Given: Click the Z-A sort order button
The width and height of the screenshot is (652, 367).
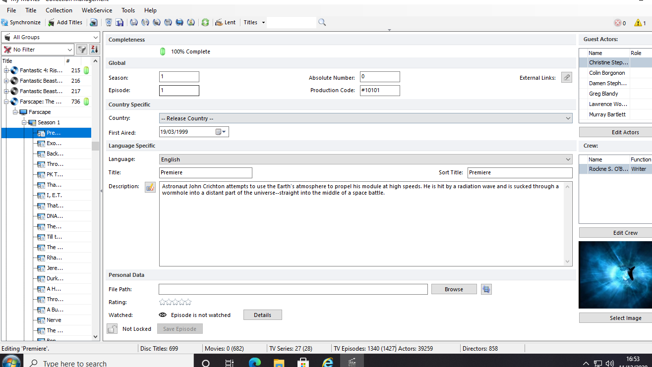Looking at the screenshot, I should (95, 50).
